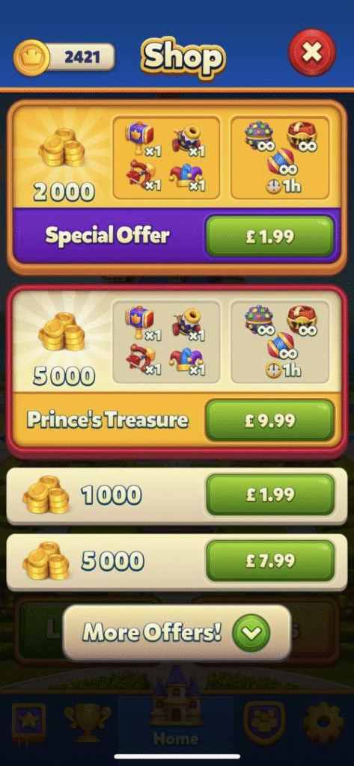Image resolution: width=354 pixels, height=766 pixels.
Task: Buy Special Offer for £1.99
Action: click(270, 237)
